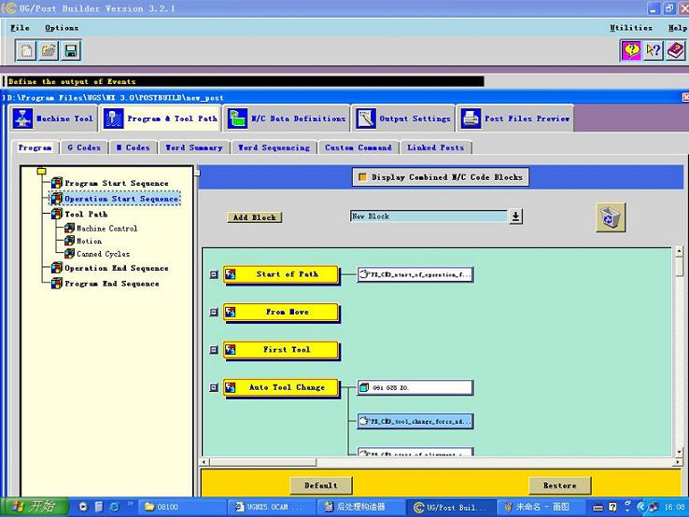Click the Add Block button
Viewport: 689px width, 517px height.
tap(255, 217)
